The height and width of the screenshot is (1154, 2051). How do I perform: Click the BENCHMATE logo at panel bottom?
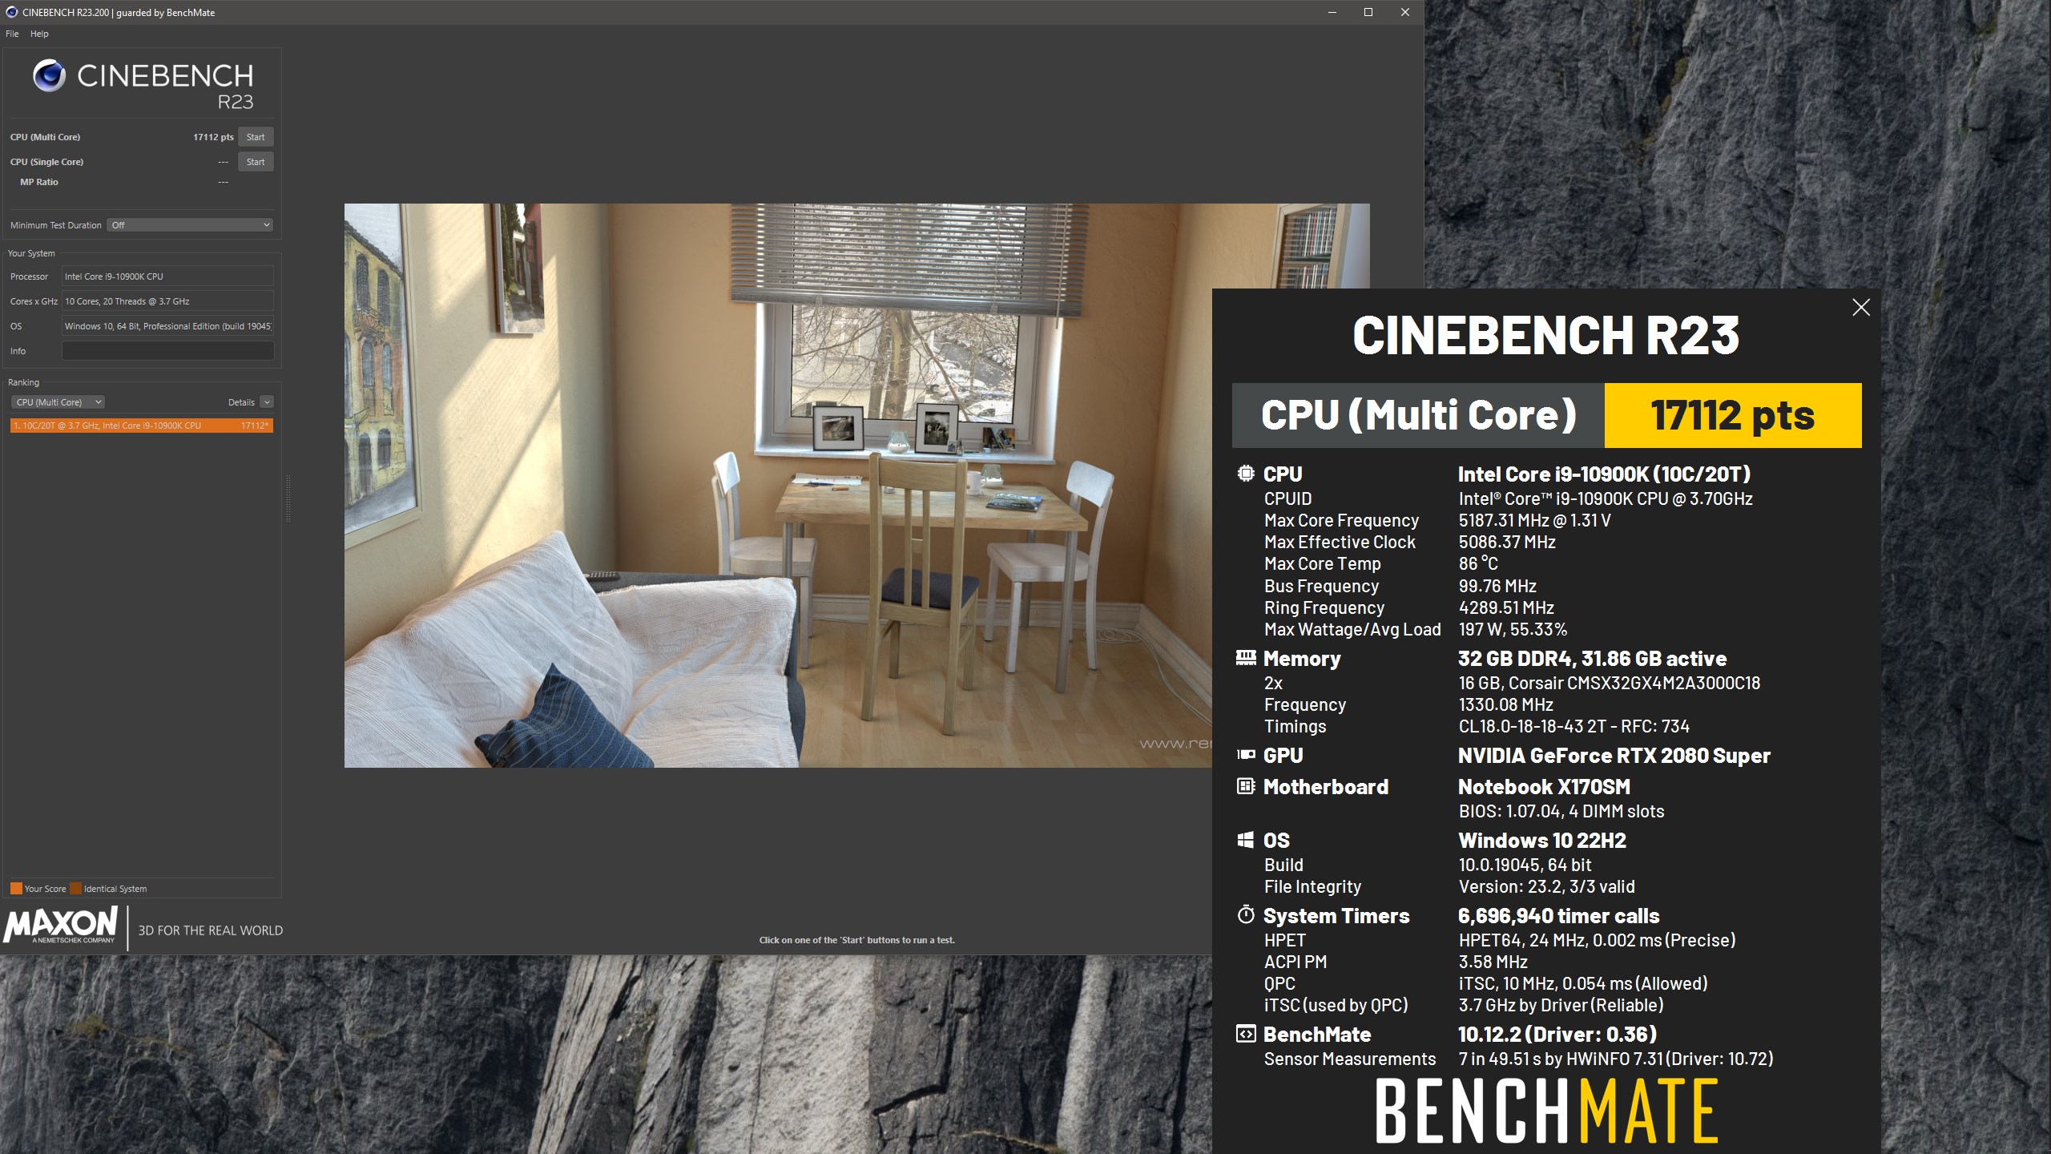pyautogui.click(x=1546, y=1111)
